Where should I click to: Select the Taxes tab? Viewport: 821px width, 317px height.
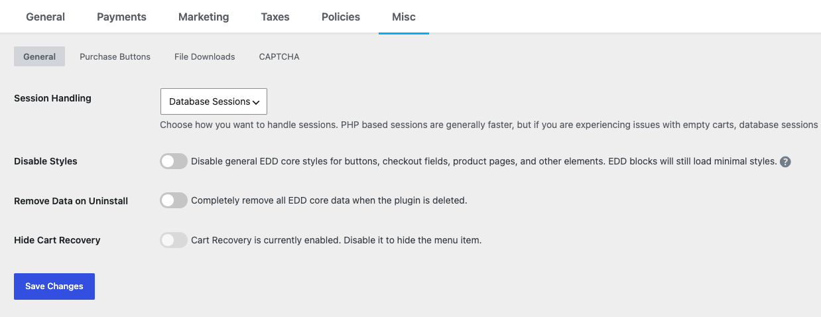pyautogui.click(x=275, y=17)
